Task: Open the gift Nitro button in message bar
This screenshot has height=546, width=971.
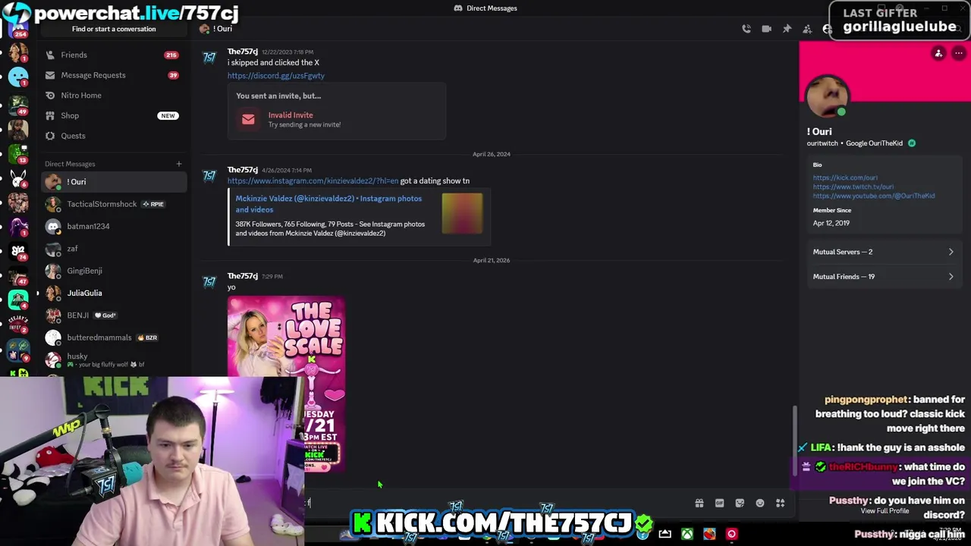Action: coord(699,503)
